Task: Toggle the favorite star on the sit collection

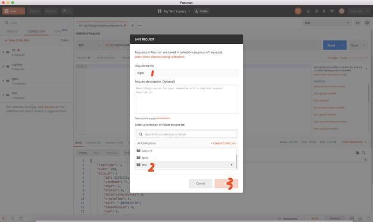Action: click(x=19, y=50)
